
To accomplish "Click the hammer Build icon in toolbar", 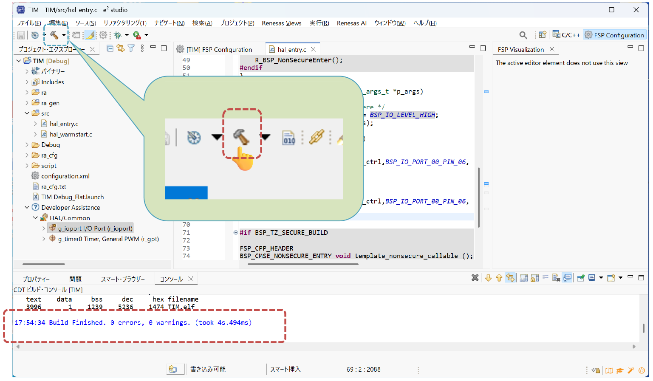I will 54,35.
